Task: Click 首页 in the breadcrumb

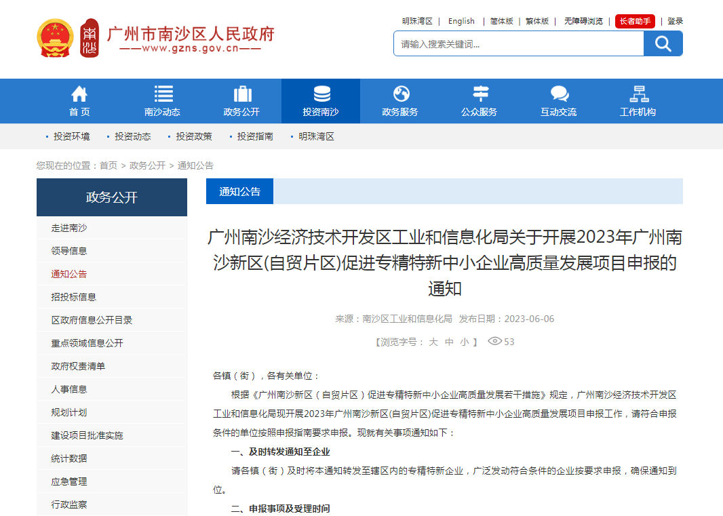Action: pyautogui.click(x=109, y=165)
